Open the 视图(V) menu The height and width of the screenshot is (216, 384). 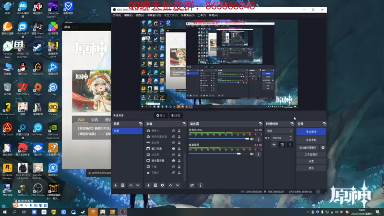[x=140, y=15]
